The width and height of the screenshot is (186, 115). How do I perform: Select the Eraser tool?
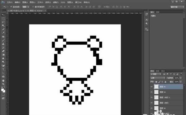(3, 51)
